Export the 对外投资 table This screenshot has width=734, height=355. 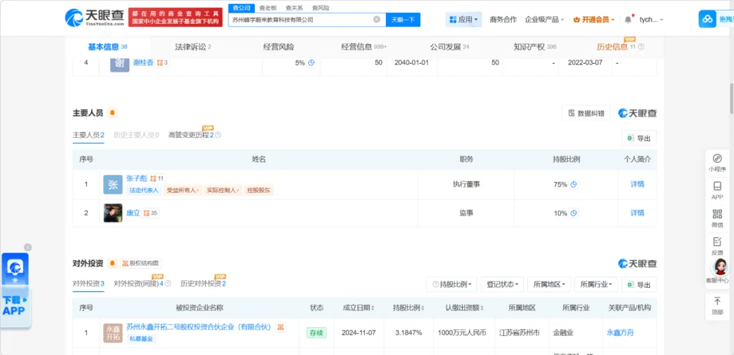click(639, 284)
